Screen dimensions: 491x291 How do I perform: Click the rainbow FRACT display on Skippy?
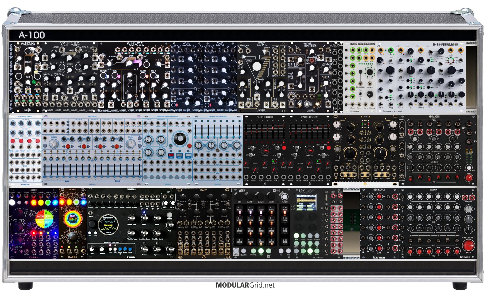[x=73, y=218]
